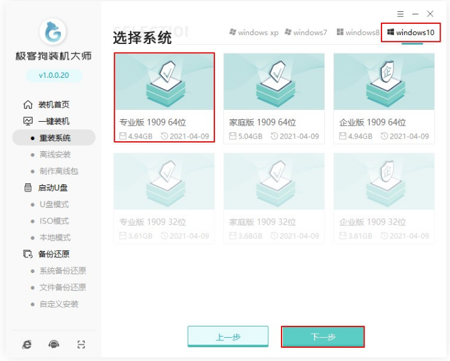Click the 极客狗 logo at top left
Screen dimensions: 450x361
point(53,32)
